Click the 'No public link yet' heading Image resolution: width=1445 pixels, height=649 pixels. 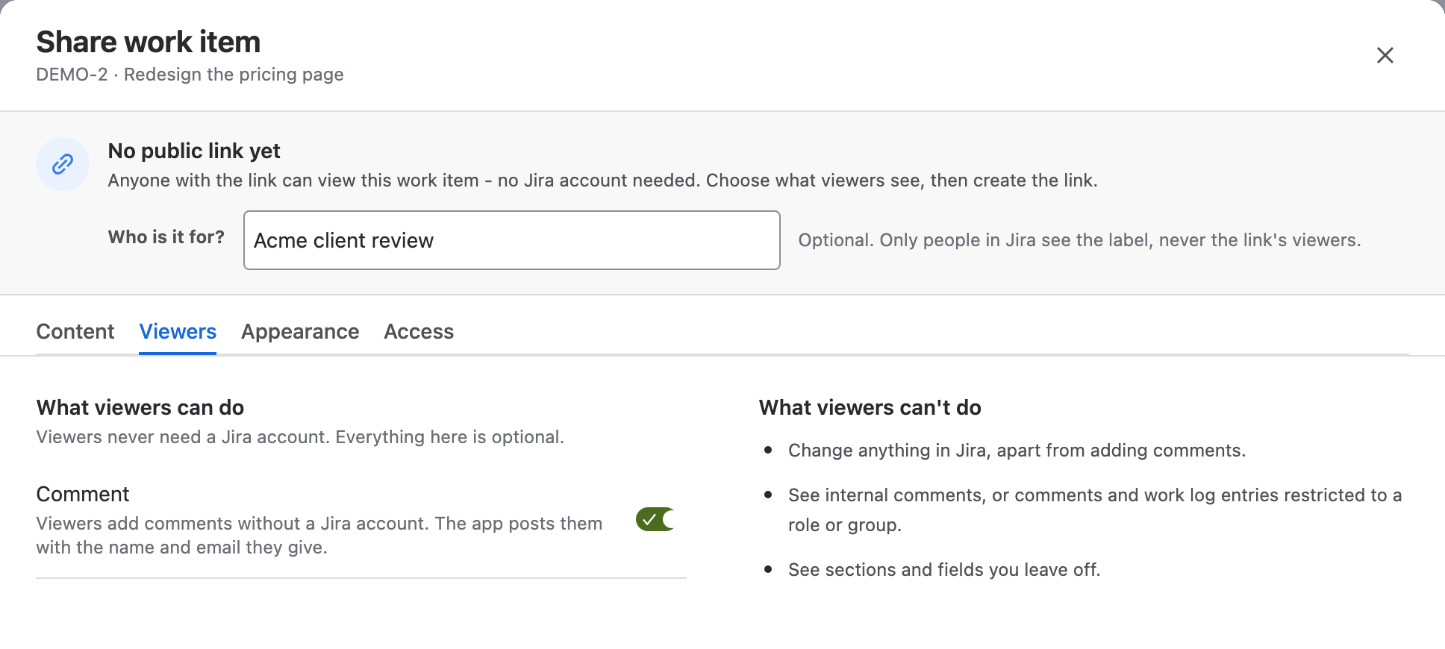point(194,151)
